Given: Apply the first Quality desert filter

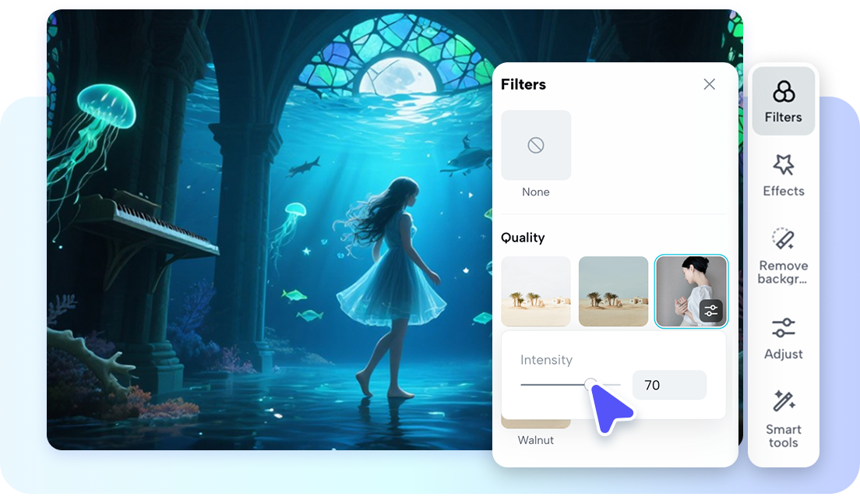Looking at the screenshot, I should click(x=536, y=291).
